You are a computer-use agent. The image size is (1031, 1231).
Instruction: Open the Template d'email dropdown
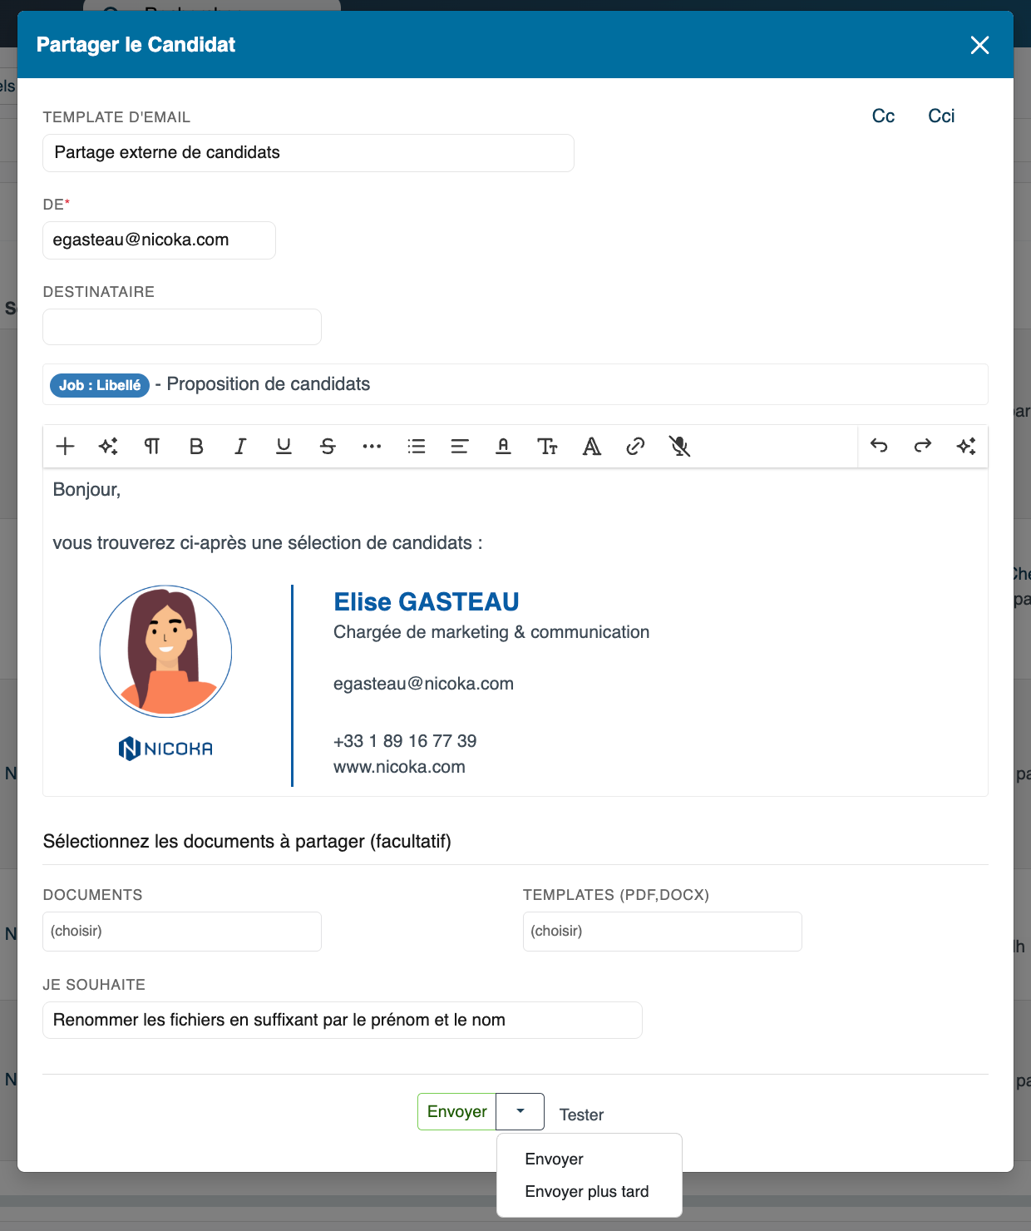[x=308, y=153]
